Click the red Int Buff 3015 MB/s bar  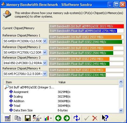tap(86, 26)
